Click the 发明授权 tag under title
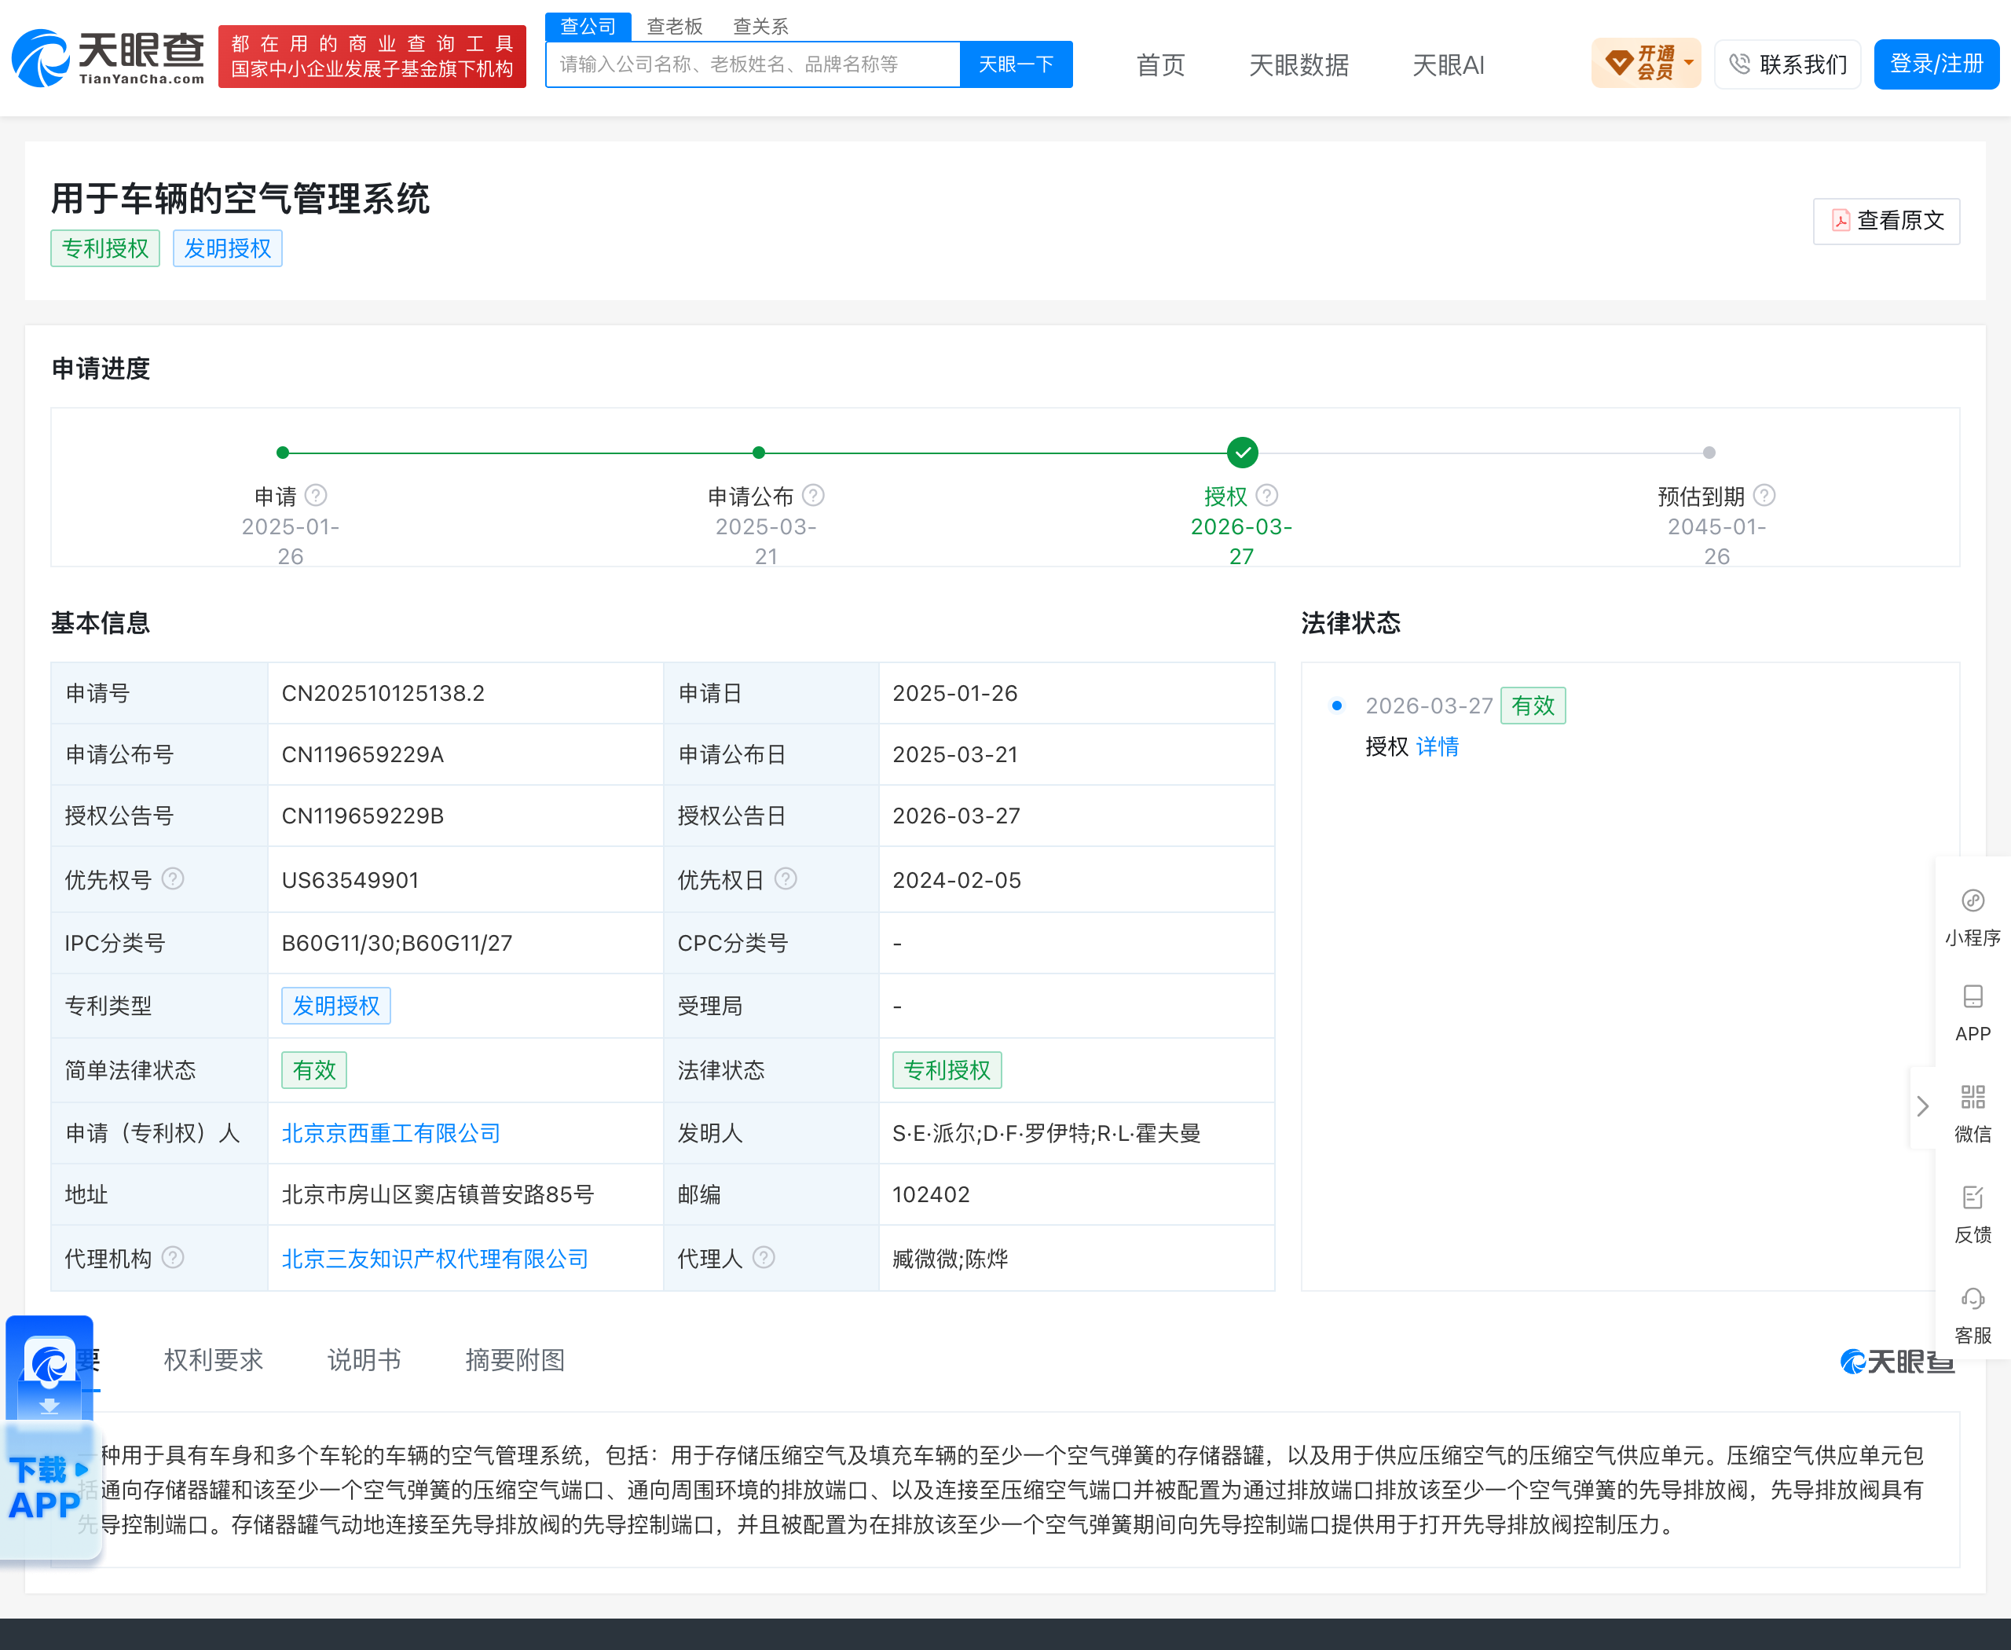 point(228,248)
